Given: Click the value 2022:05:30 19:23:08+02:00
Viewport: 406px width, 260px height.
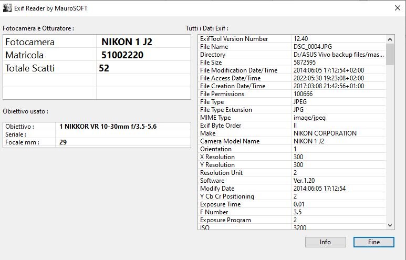Looking at the screenshot, I should (x=329, y=78).
